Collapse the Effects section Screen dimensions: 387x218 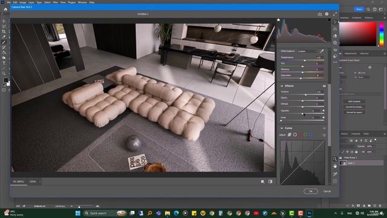tap(282, 86)
